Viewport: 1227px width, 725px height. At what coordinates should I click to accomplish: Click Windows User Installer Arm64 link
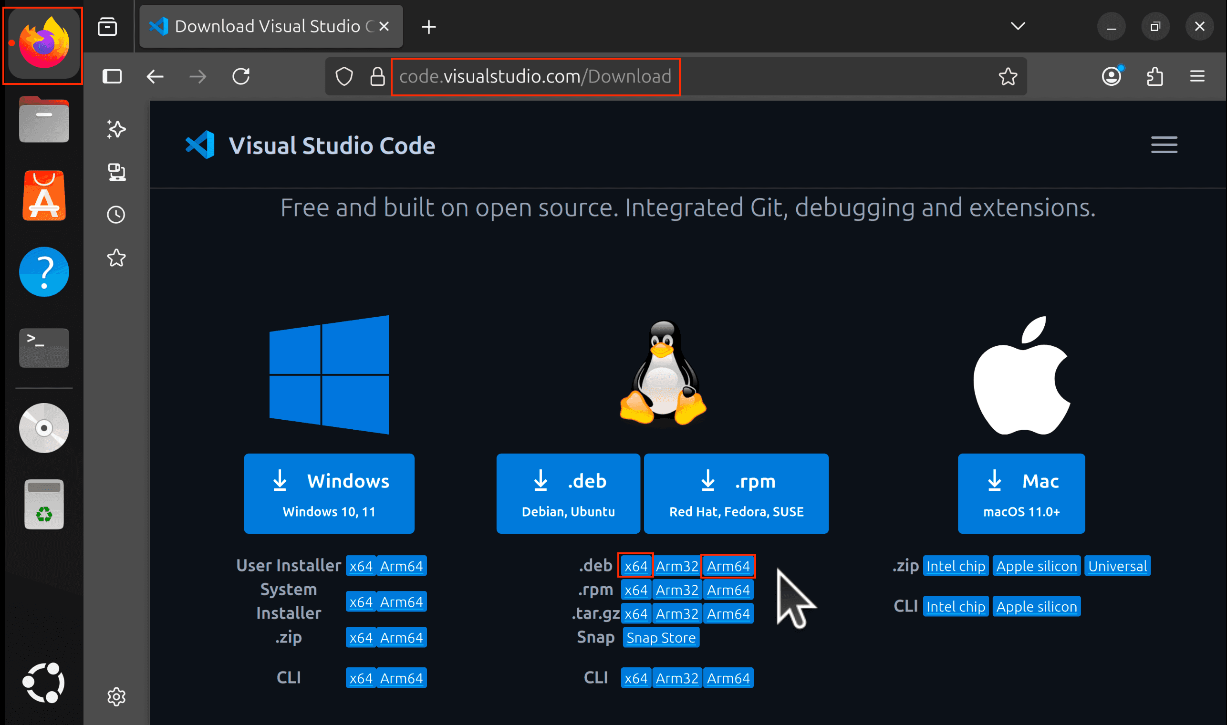(x=401, y=566)
